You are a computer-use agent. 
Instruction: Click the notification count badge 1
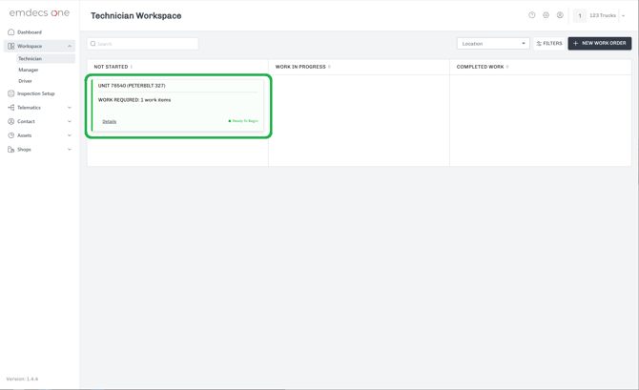point(580,15)
